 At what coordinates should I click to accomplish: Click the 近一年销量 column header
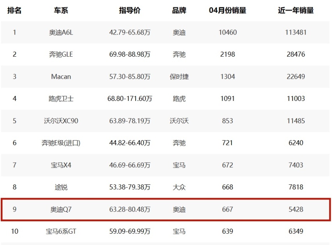click(x=296, y=10)
